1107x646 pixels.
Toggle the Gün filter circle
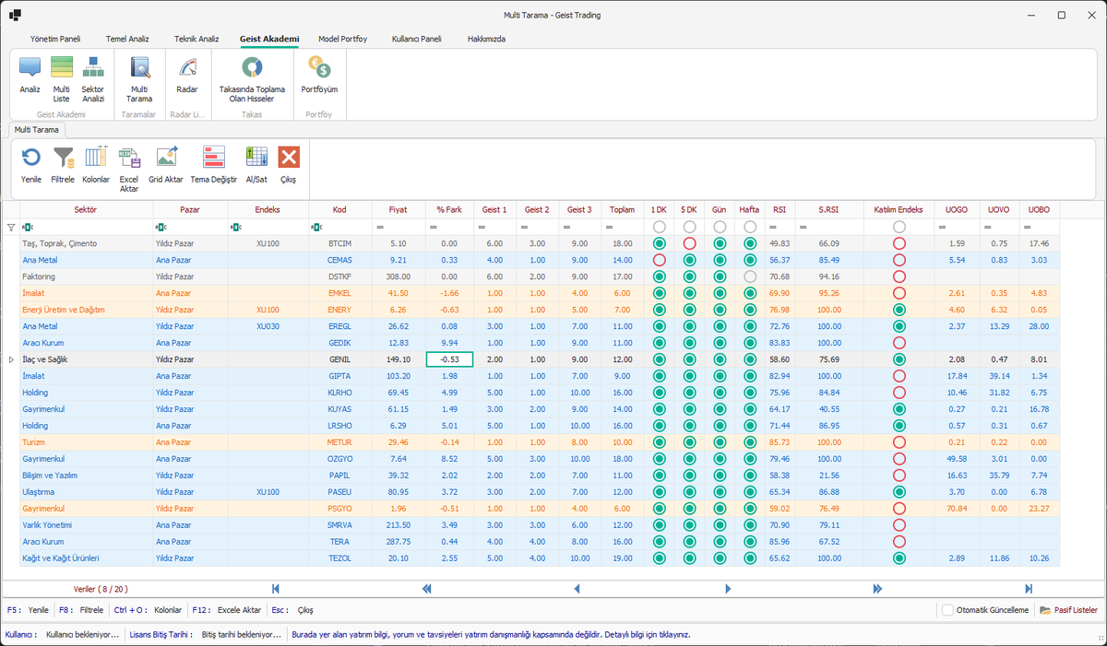pos(720,227)
